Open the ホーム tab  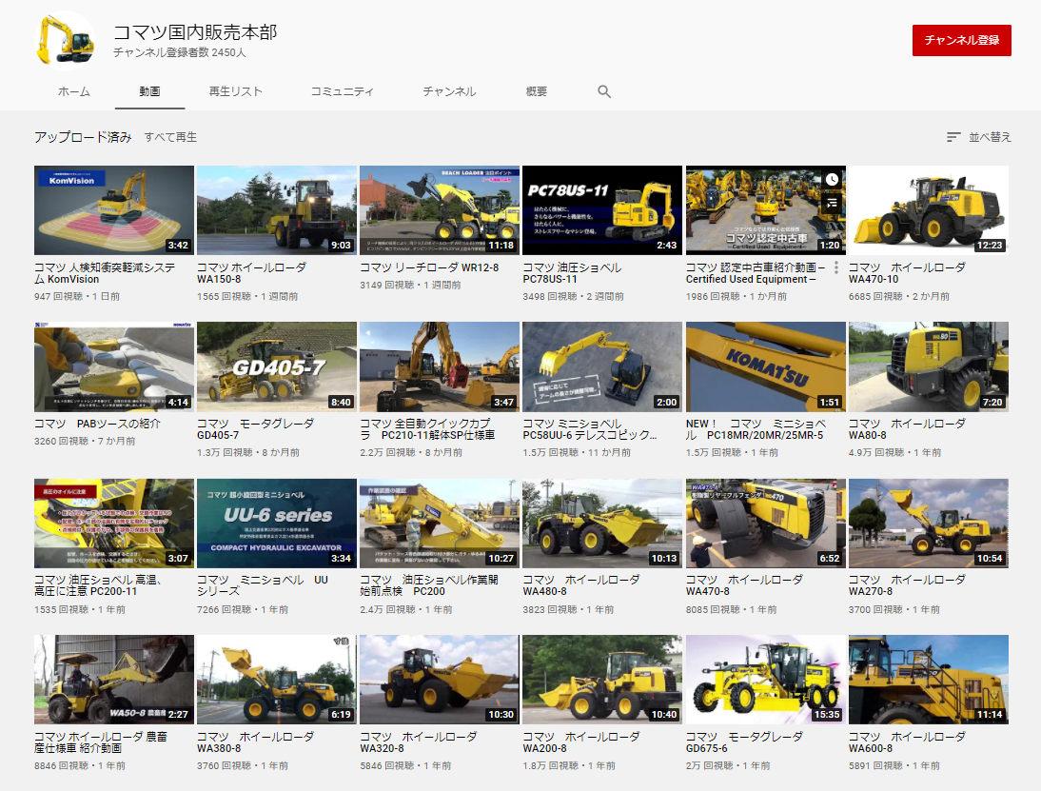tap(73, 91)
